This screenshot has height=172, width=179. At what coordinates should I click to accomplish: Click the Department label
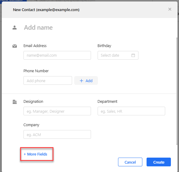[107, 102]
